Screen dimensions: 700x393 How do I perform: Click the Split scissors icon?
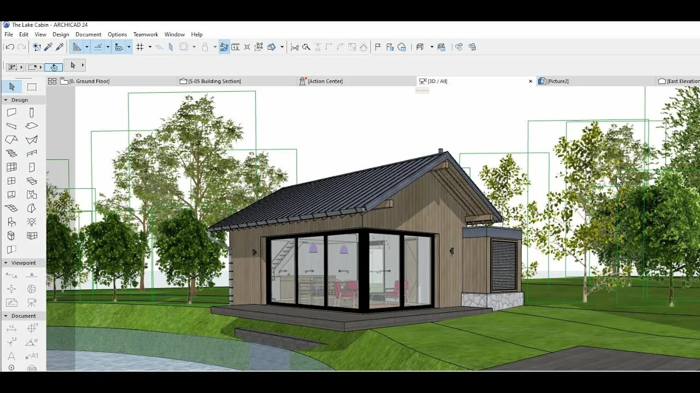point(295,47)
